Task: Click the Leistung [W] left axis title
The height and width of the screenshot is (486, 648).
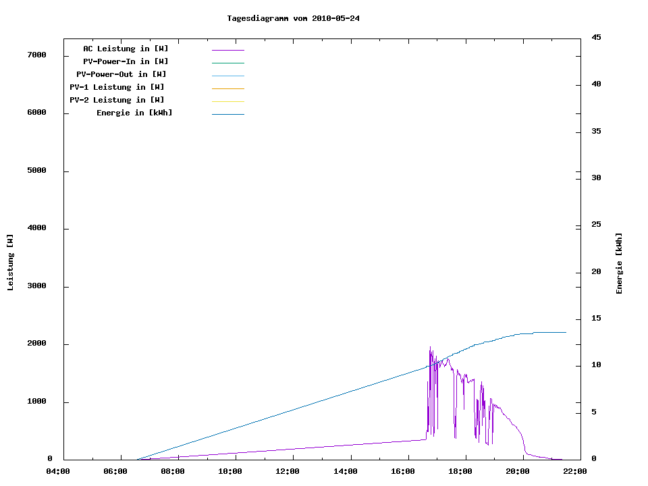Action: [10, 263]
